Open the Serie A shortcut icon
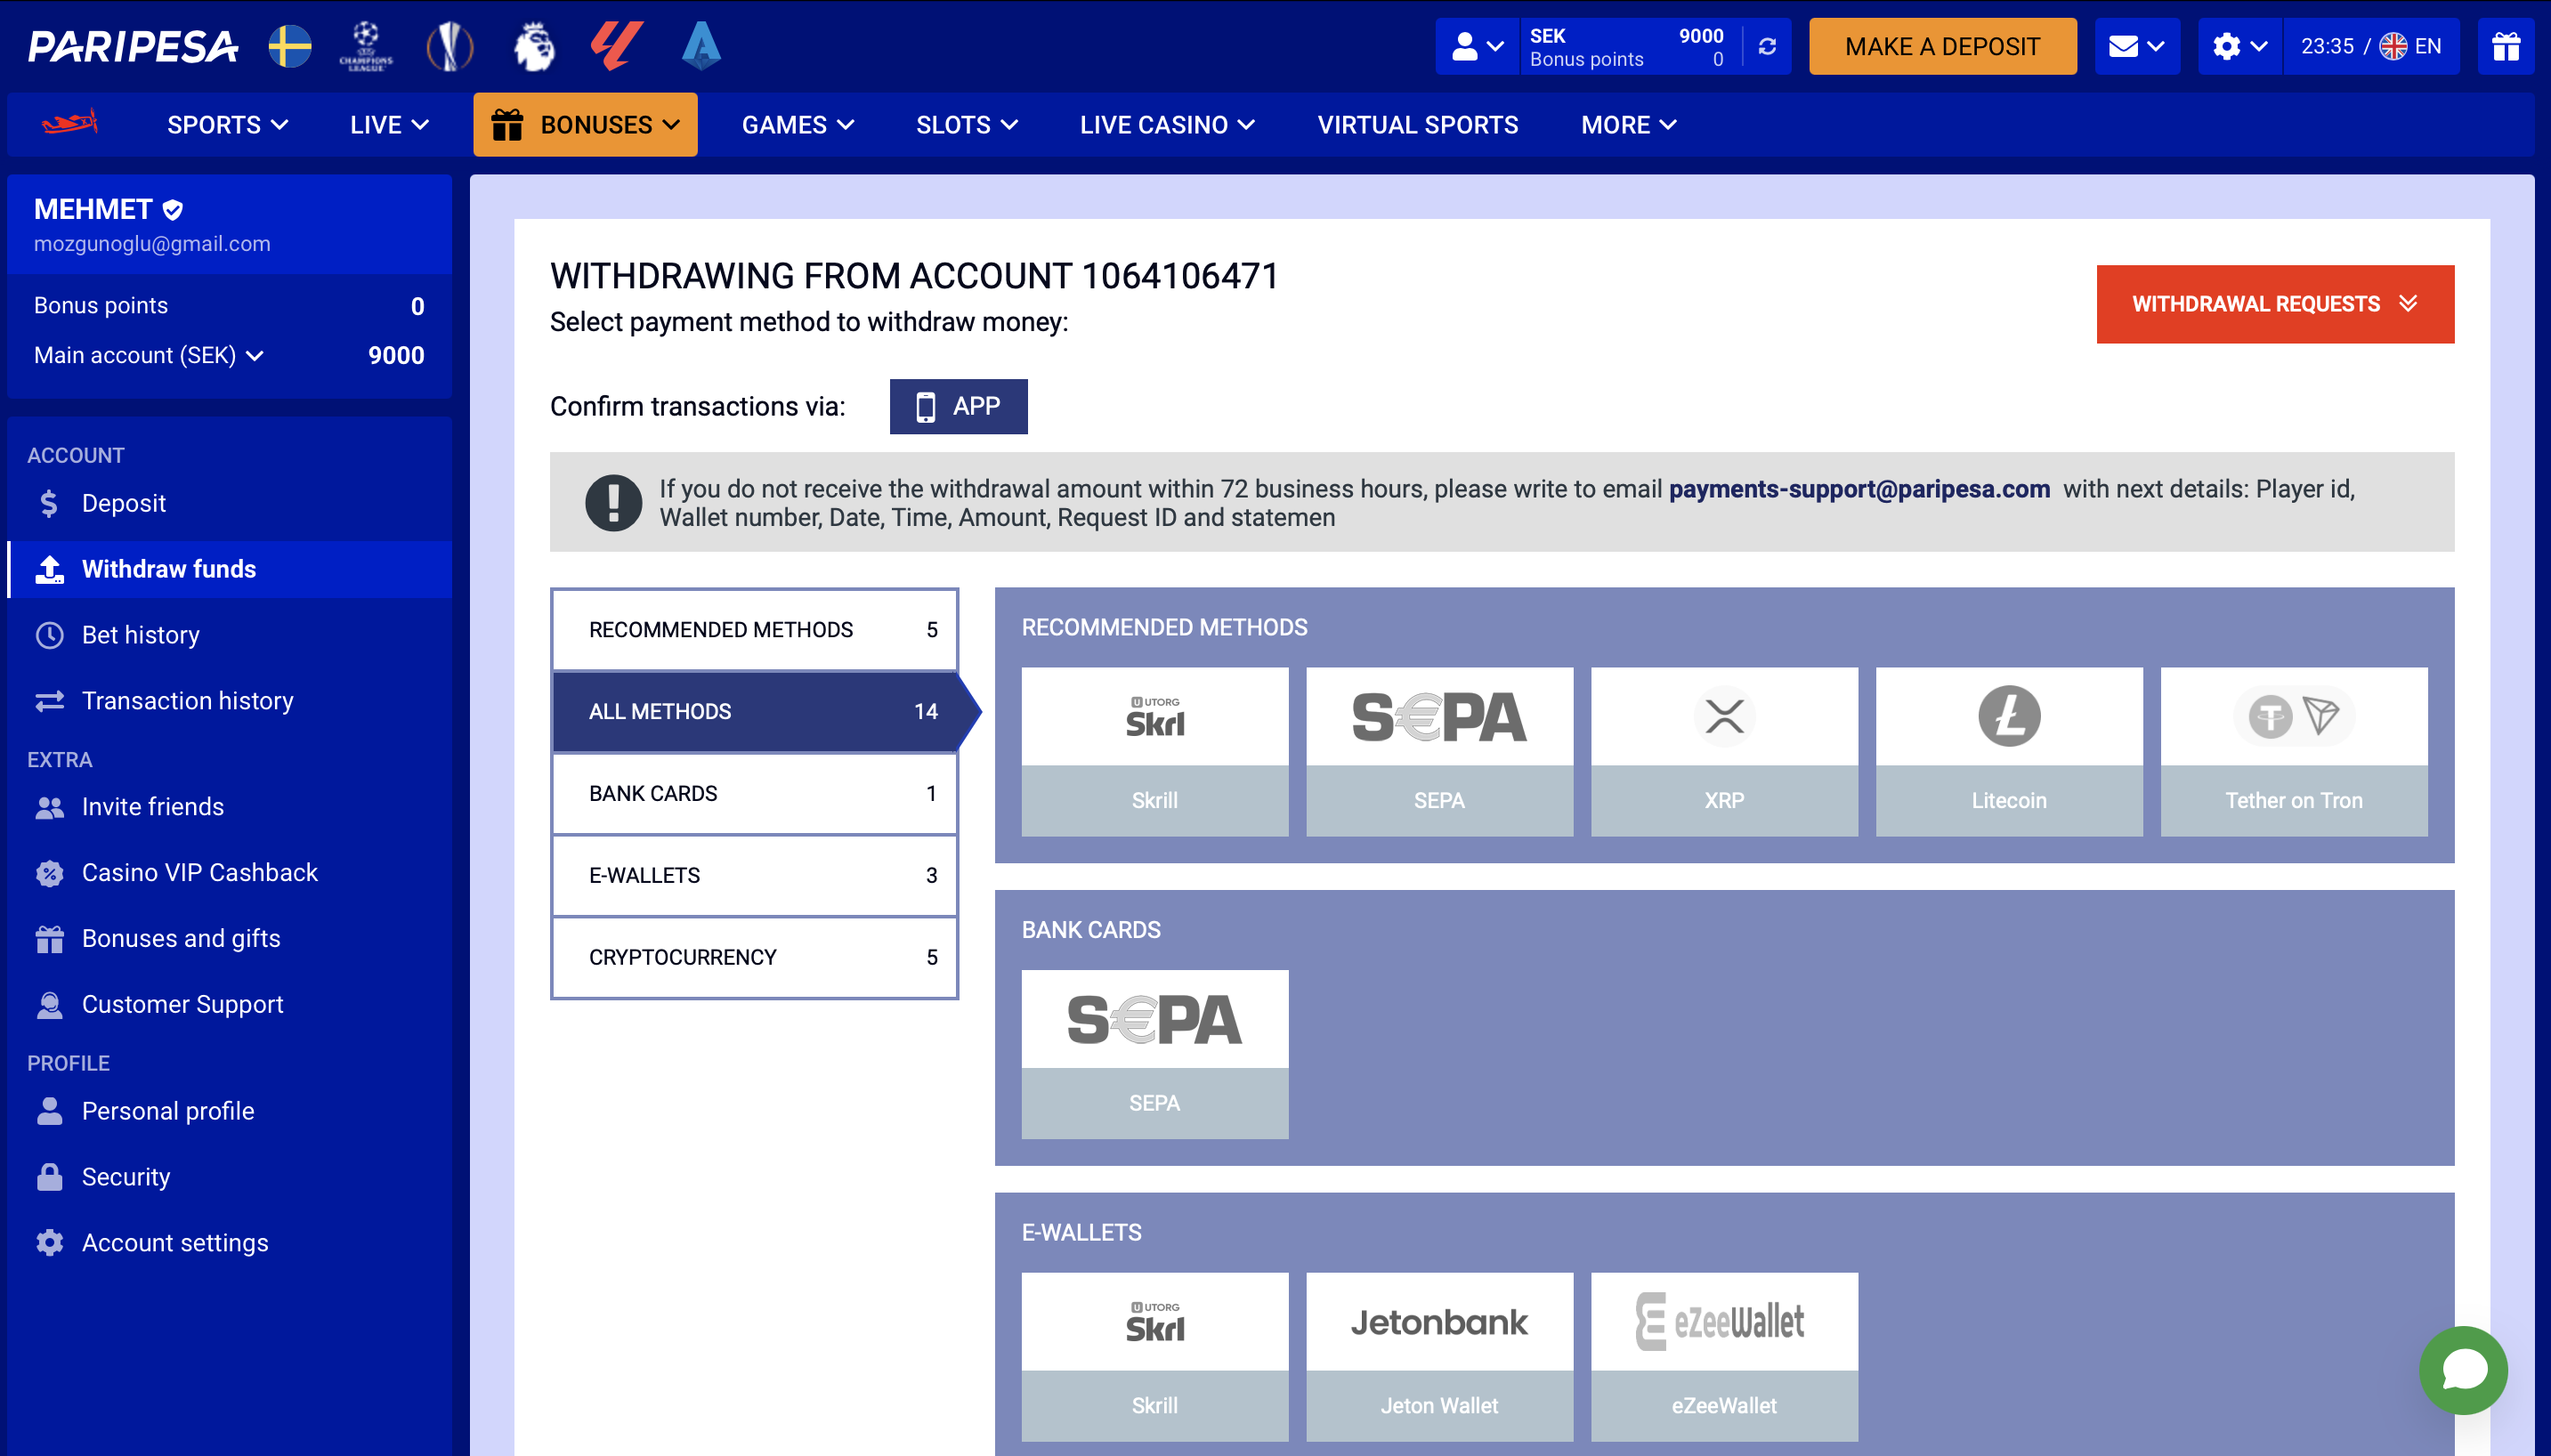Screen dimensions: 2551x1456 pos(701,46)
